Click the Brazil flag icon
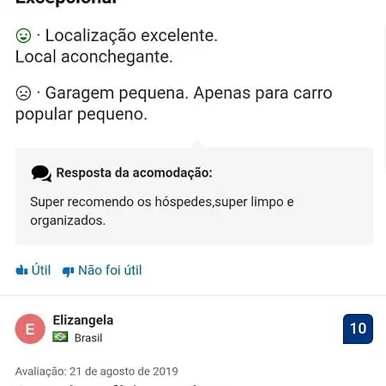 (60, 337)
